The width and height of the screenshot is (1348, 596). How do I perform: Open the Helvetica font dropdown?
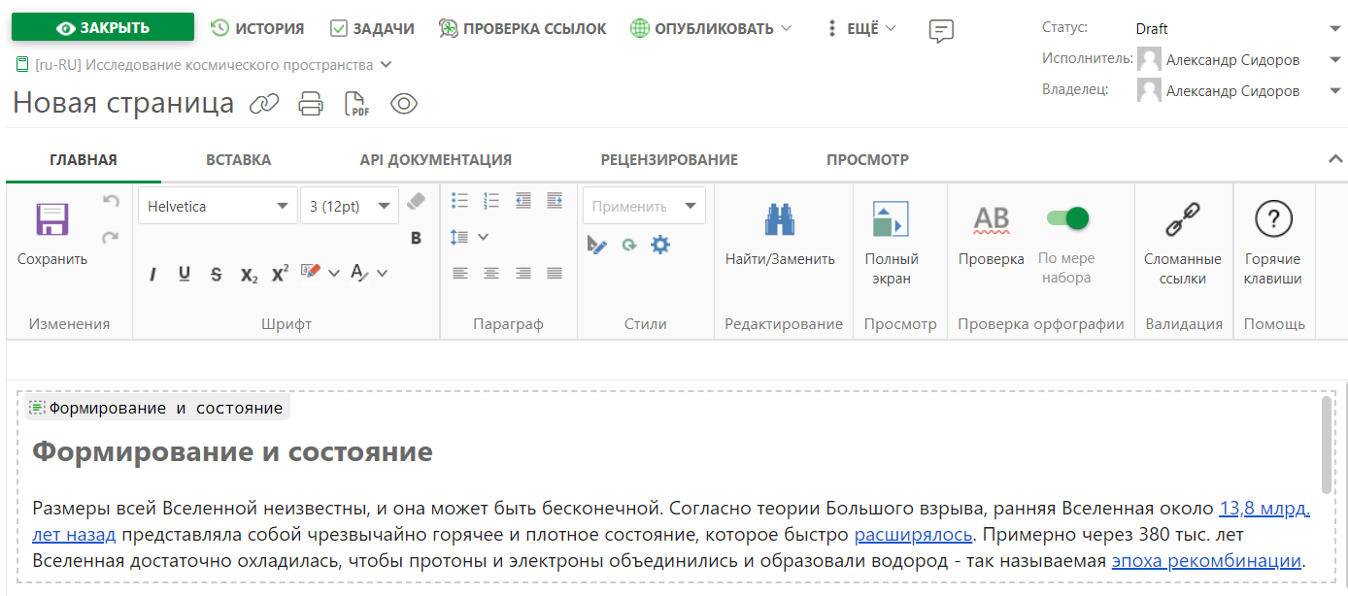(x=216, y=205)
